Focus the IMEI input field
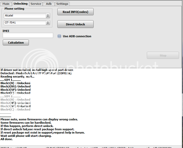 point(28,35)
